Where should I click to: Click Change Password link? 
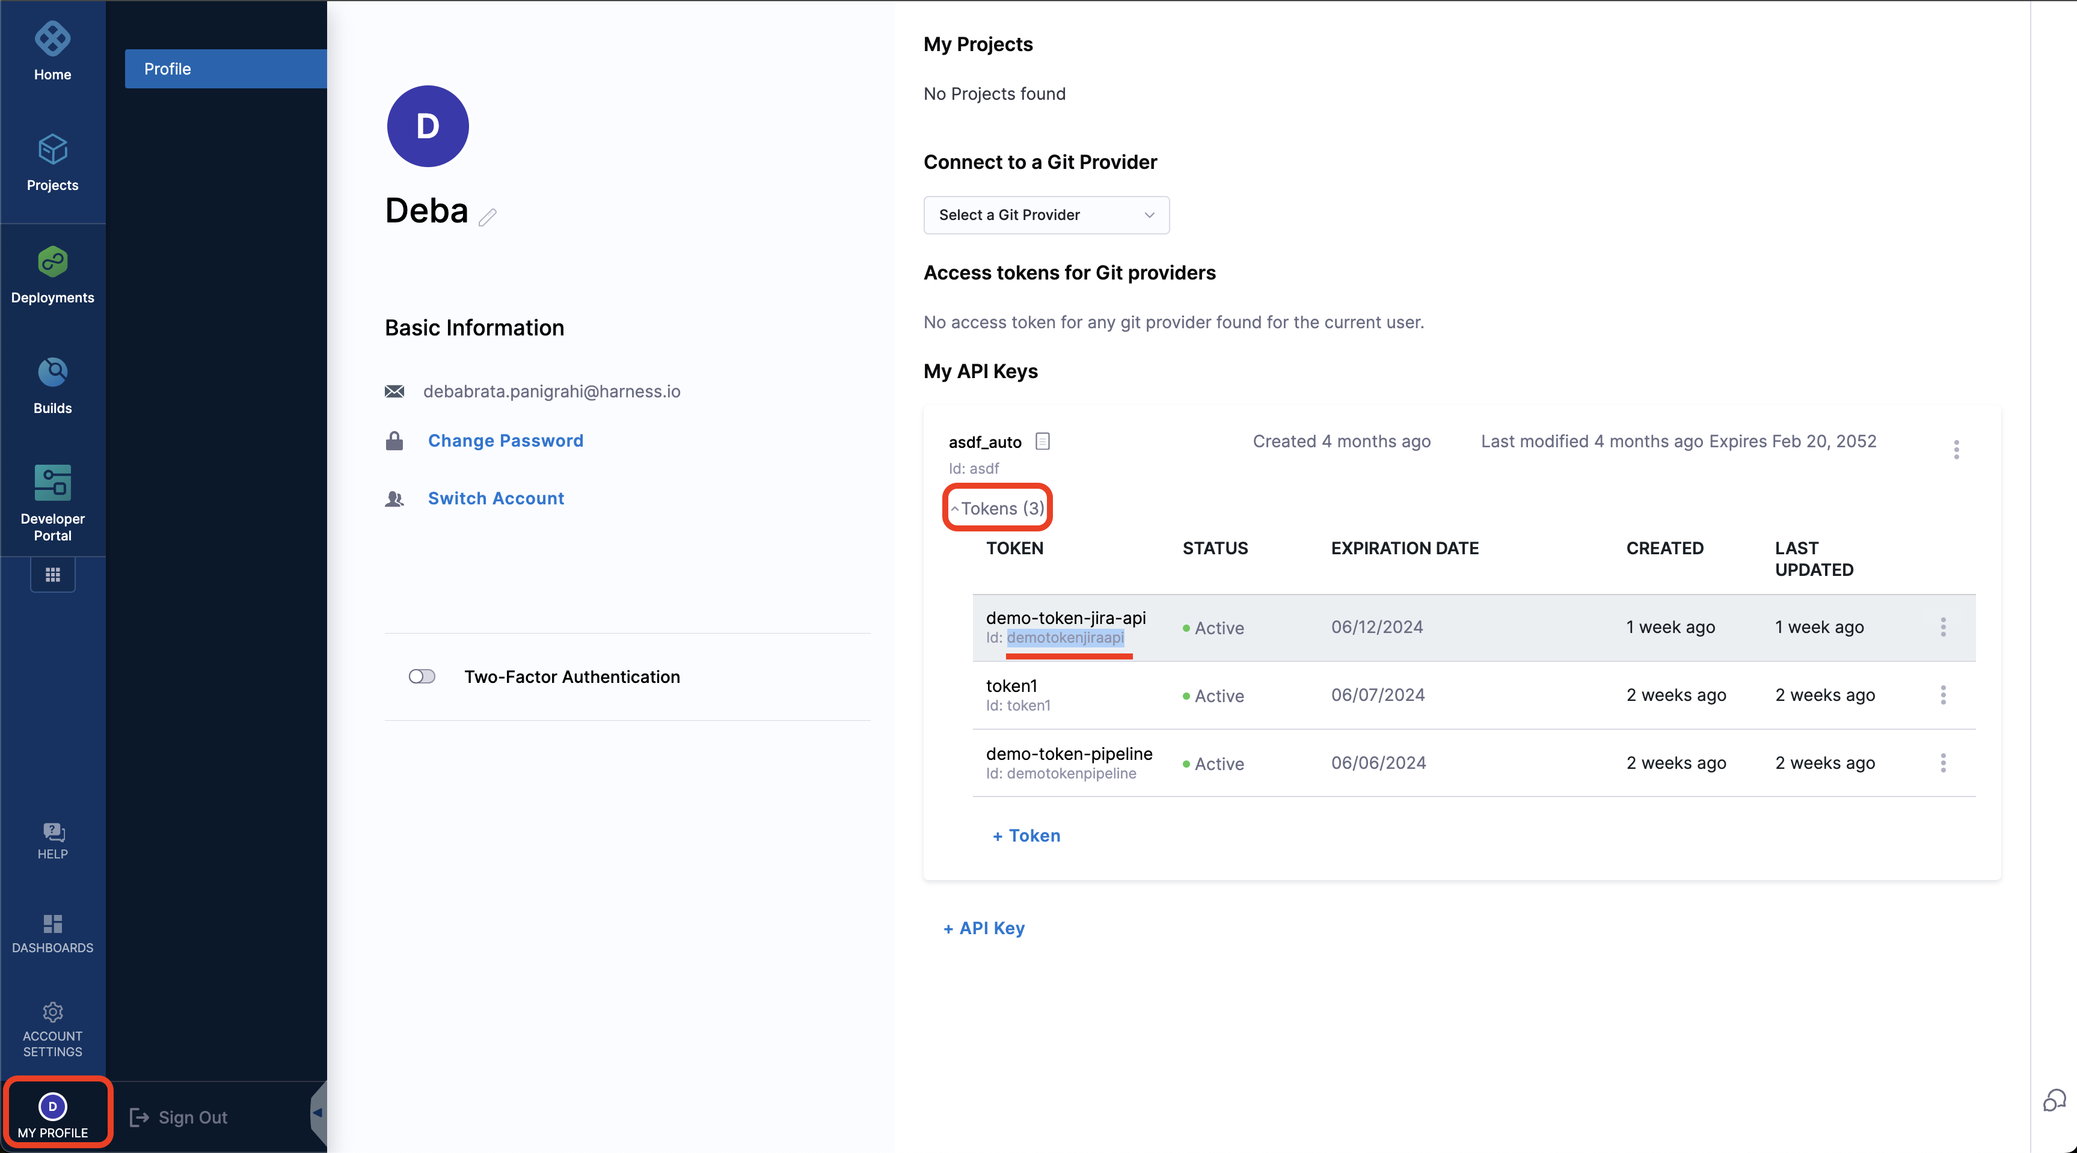point(505,440)
